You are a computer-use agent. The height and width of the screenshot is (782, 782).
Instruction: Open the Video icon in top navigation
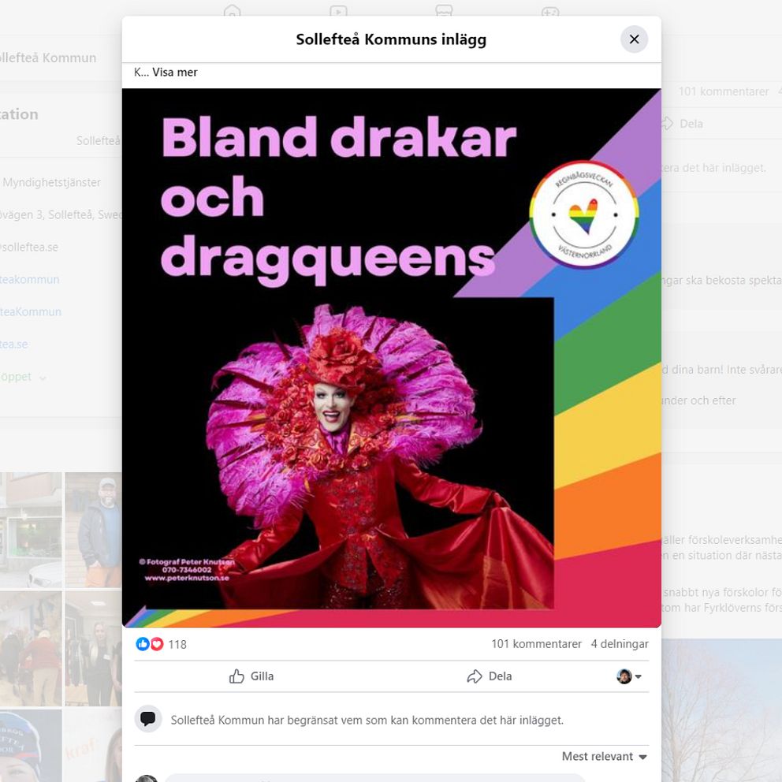coord(338,11)
